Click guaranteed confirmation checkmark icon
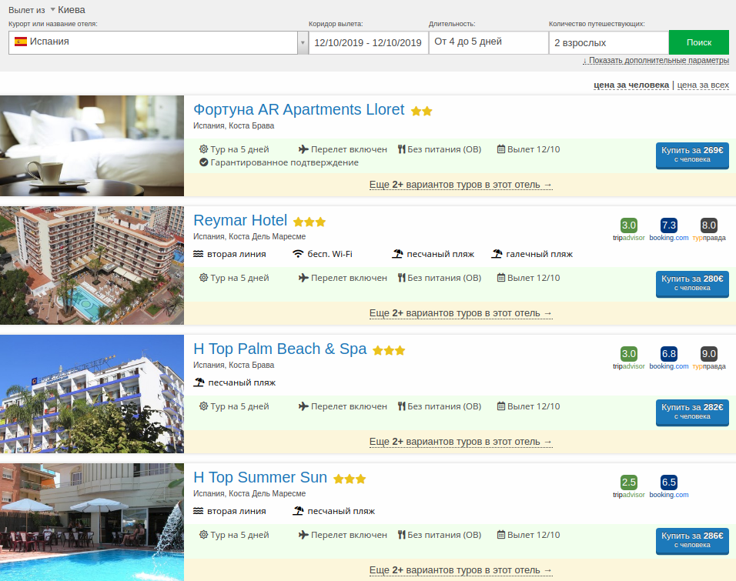This screenshot has height=581, width=736. pos(204,162)
